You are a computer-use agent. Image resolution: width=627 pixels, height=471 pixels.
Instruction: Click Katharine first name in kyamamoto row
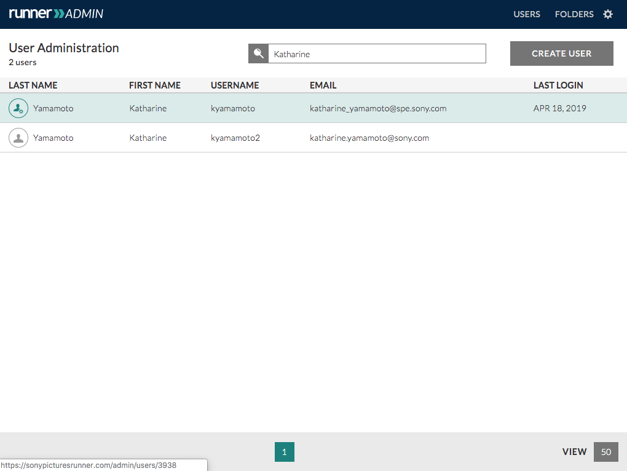coord(148,108)
